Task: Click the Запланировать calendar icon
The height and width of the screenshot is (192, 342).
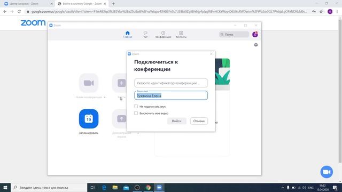Action: pos(89,118)
